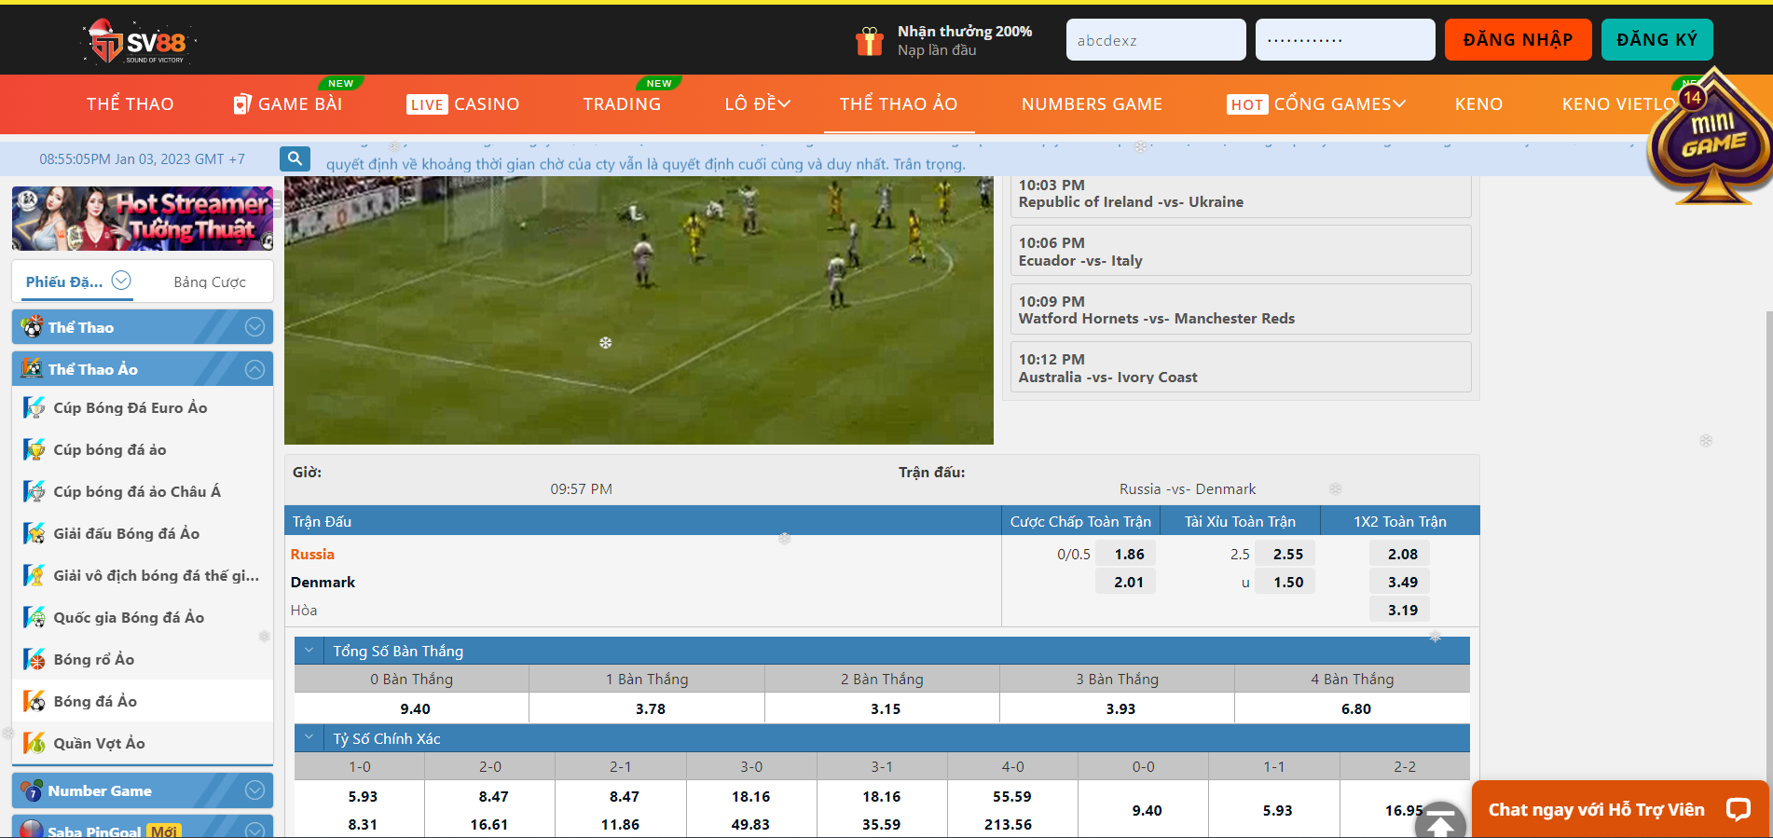Open Chat ngay với Hỗ Trợ Viên
The height and width of the screenshot is (838, 1773).
(1620, 809)
